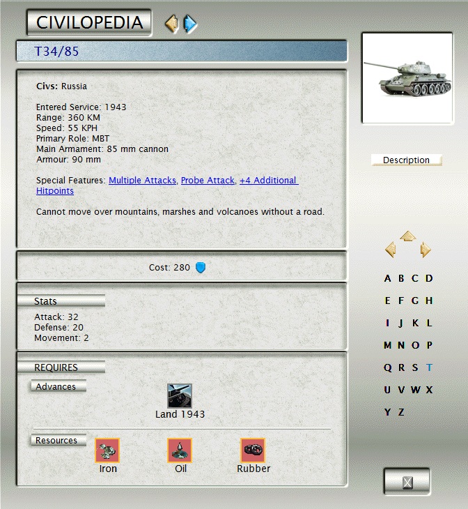Click the Advances label
The image size is (468, 509).
[58, 386]
